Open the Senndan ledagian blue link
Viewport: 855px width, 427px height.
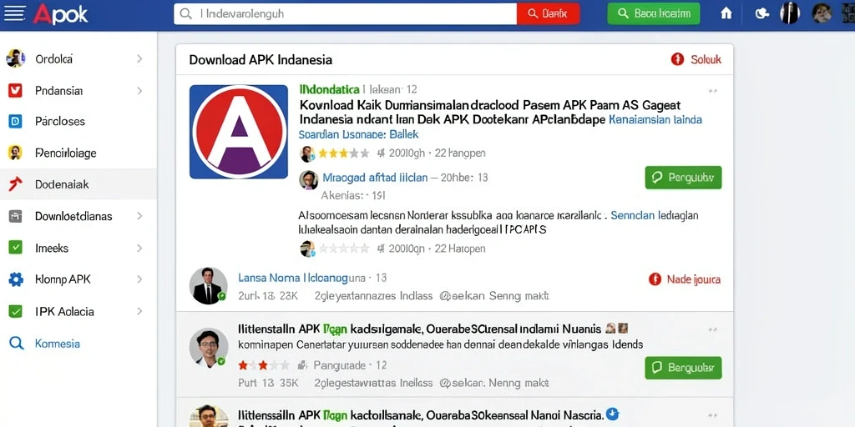655,216
